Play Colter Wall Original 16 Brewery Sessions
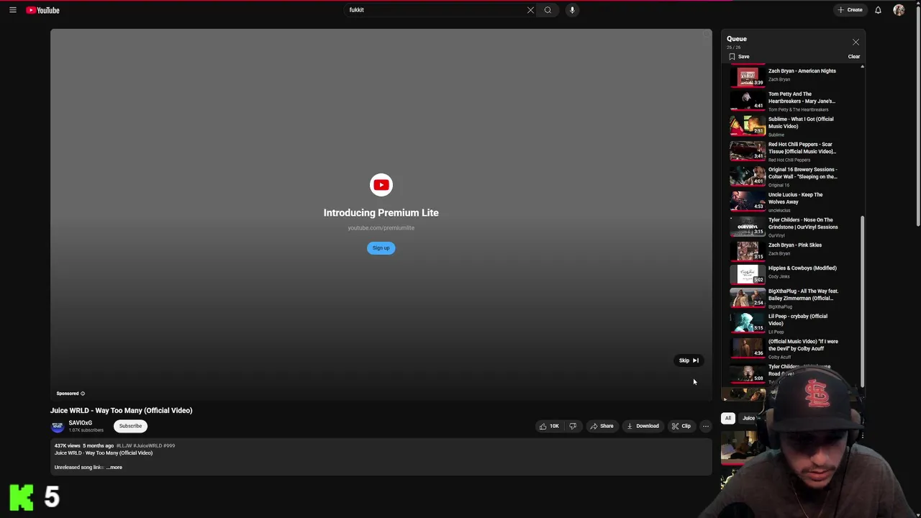 794,176
